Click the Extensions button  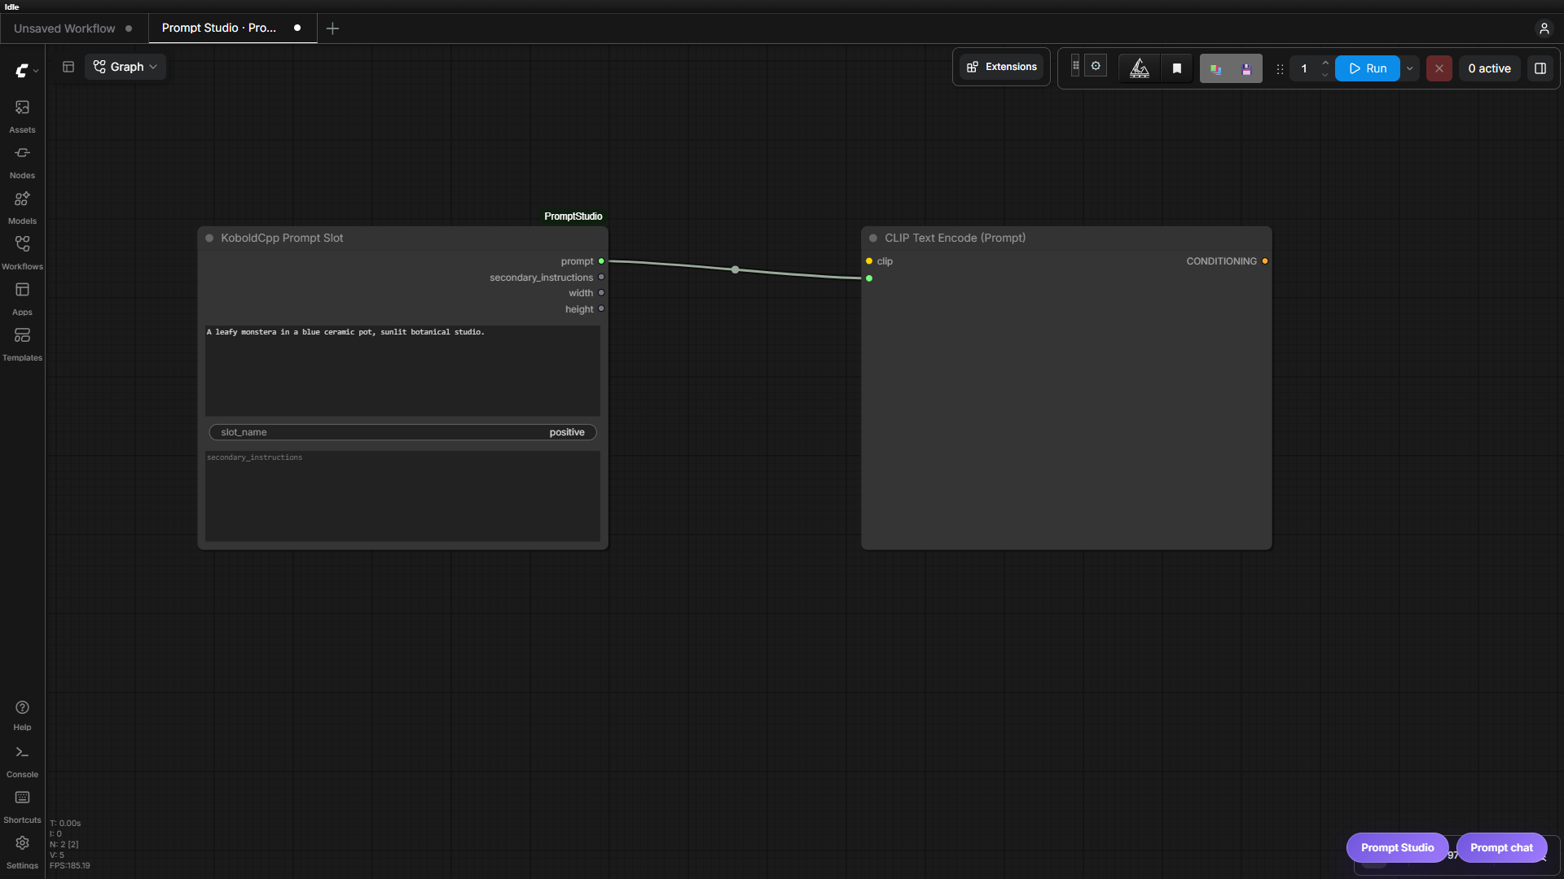1002,67
